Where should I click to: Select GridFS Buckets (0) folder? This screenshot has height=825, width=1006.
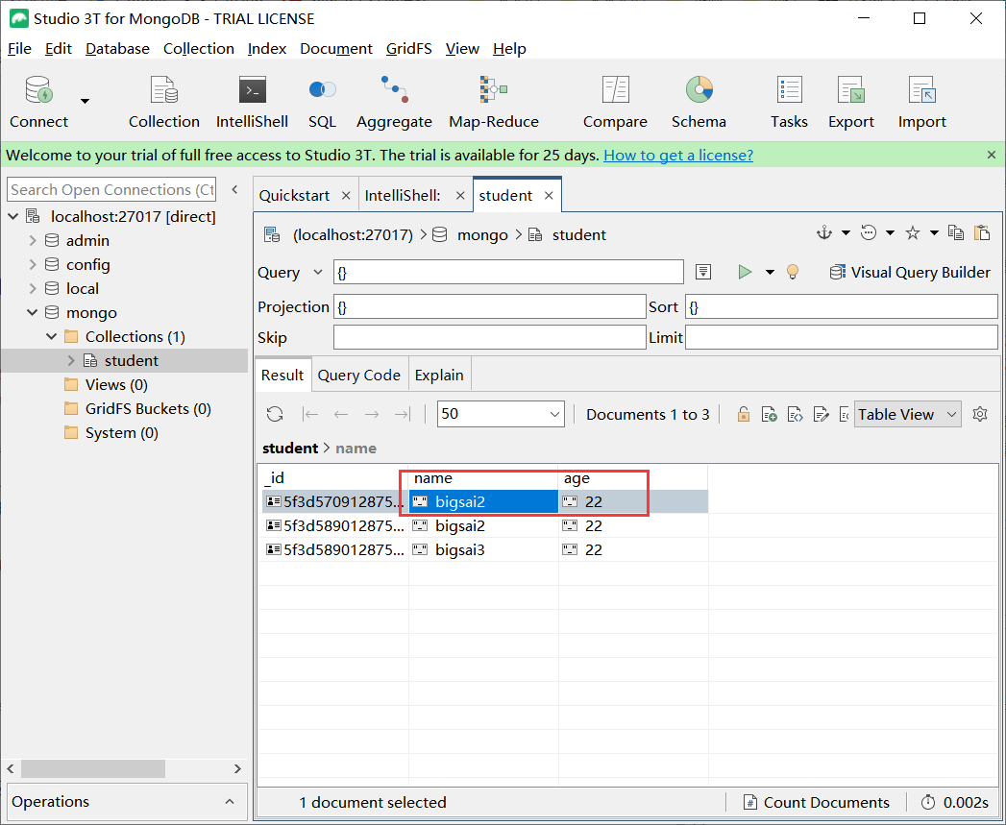[x=148, y=408]
